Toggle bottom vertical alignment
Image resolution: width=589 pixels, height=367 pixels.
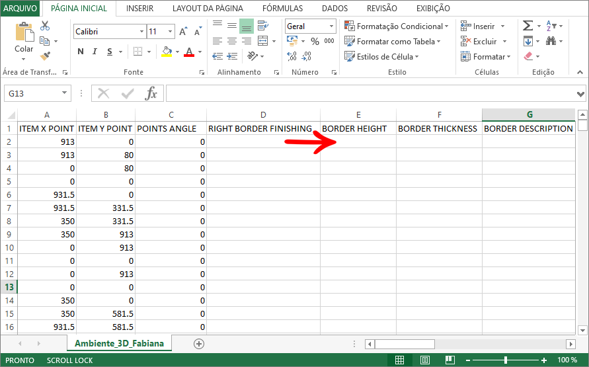tap(247, 26)
